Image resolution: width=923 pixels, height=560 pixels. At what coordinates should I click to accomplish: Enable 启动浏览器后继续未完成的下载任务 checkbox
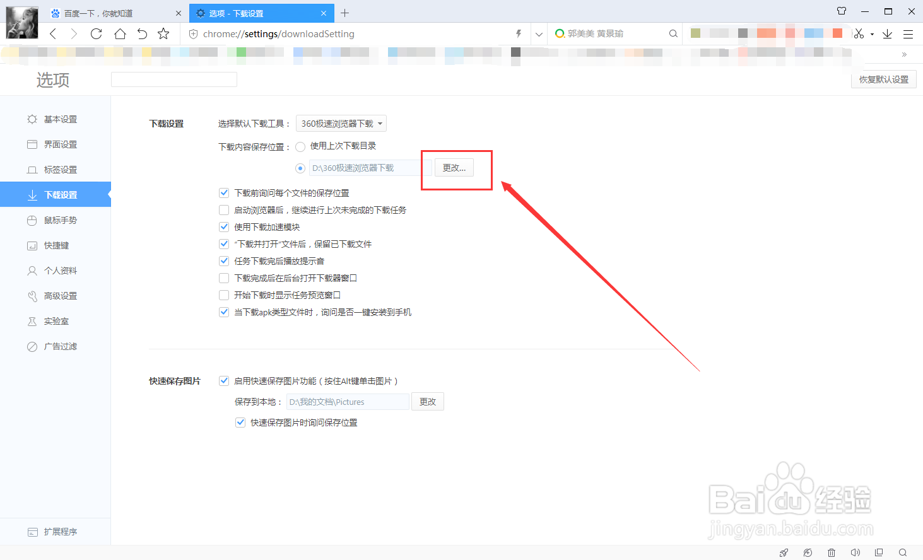[224, 210]
